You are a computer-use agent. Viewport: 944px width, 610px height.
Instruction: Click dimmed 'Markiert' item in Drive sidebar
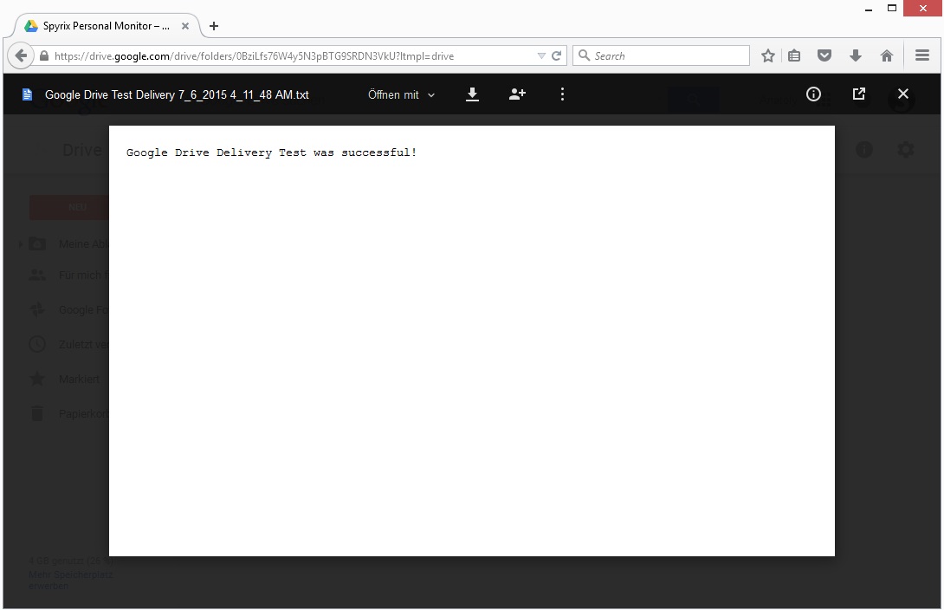[x=79, y=380]
